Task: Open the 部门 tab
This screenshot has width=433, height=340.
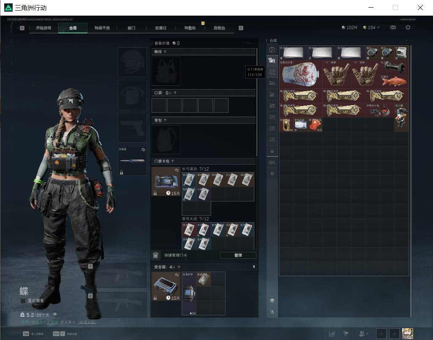Action: coord(131,28)
